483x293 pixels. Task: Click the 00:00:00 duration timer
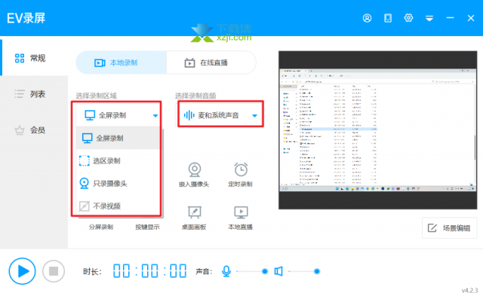149,271
